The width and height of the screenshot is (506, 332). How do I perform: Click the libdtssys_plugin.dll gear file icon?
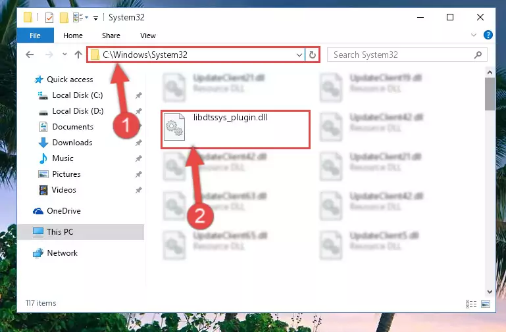tap(174, 127)
